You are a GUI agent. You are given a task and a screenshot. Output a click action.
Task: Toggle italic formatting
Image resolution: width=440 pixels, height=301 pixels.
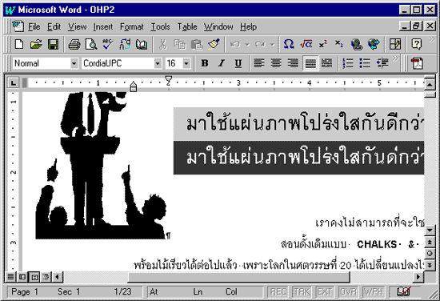pos(222,63)
